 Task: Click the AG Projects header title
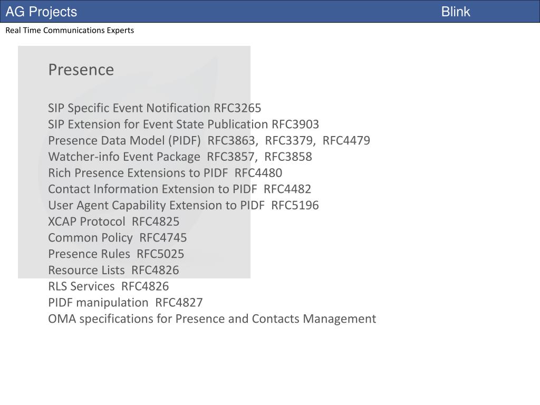click(x=41, y=12)
